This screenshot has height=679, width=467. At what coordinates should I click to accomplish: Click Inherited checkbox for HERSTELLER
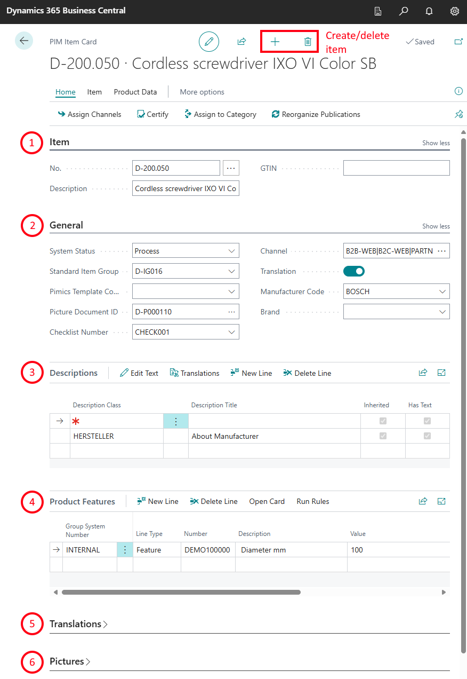click(383, 436)
